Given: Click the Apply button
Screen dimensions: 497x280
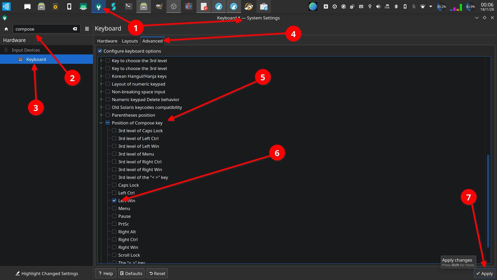Looking at the screenshot, I should 484,273.
